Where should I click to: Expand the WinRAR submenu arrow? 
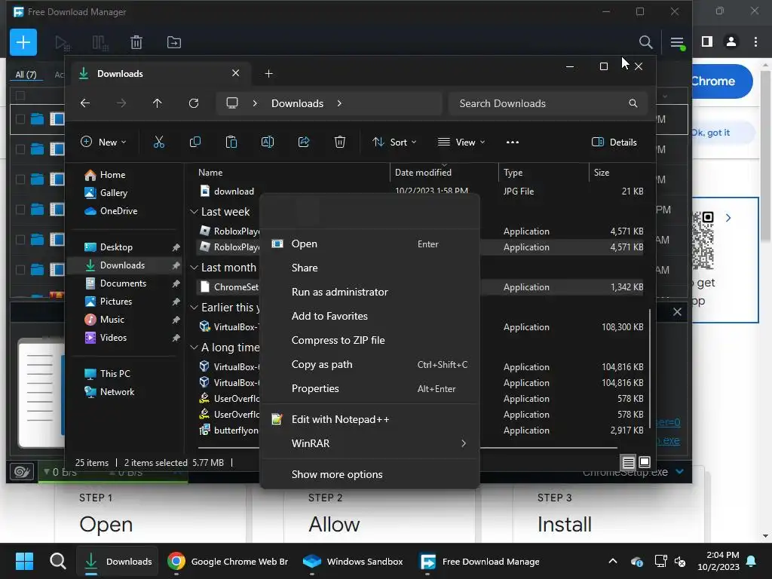coord(464,443)
